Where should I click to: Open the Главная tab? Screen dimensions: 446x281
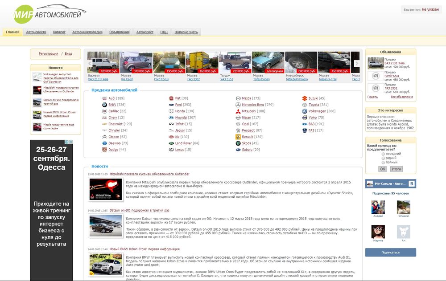click(12, 32)
